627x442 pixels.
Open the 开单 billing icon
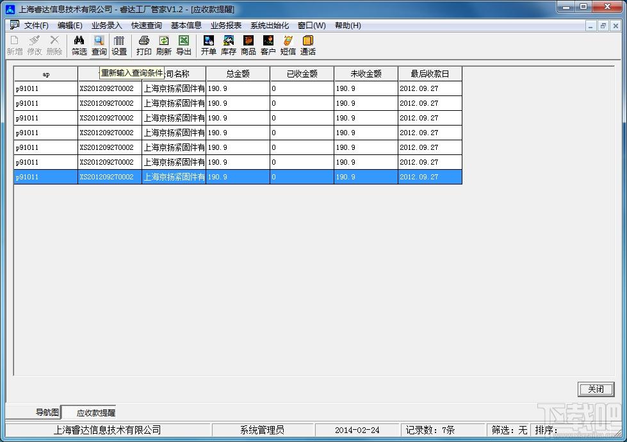pos(209,45)
